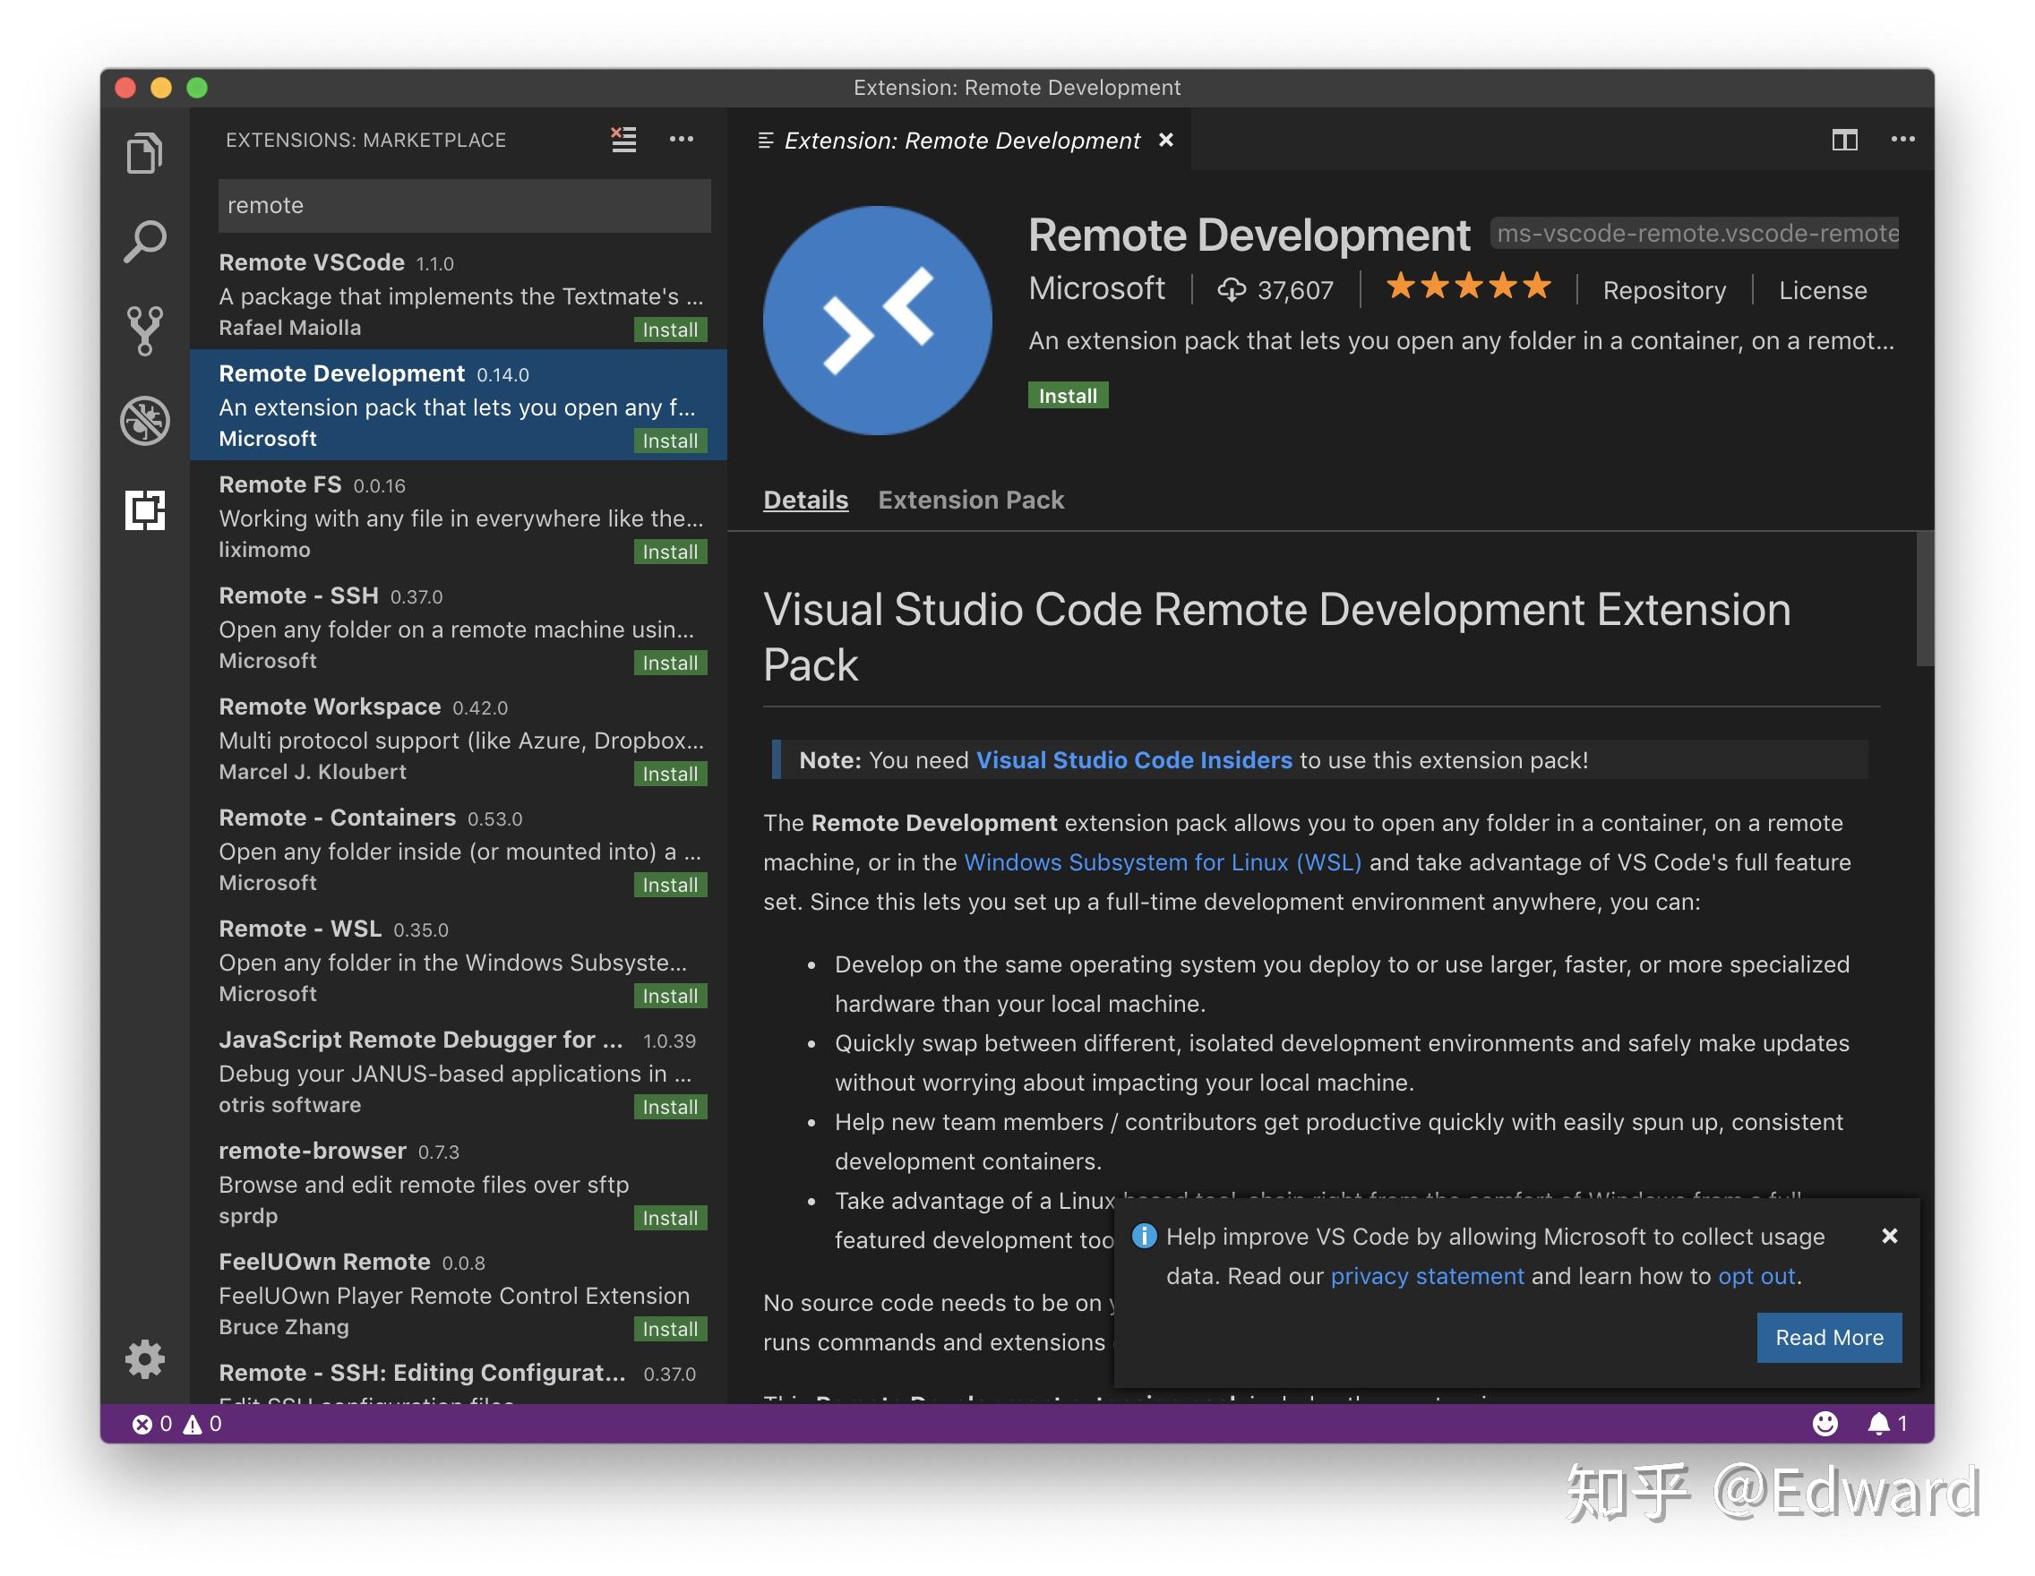Open the Source Control view
Image resolution: width=2035 pixels, height=1576 pixels.
pos(145,330)
